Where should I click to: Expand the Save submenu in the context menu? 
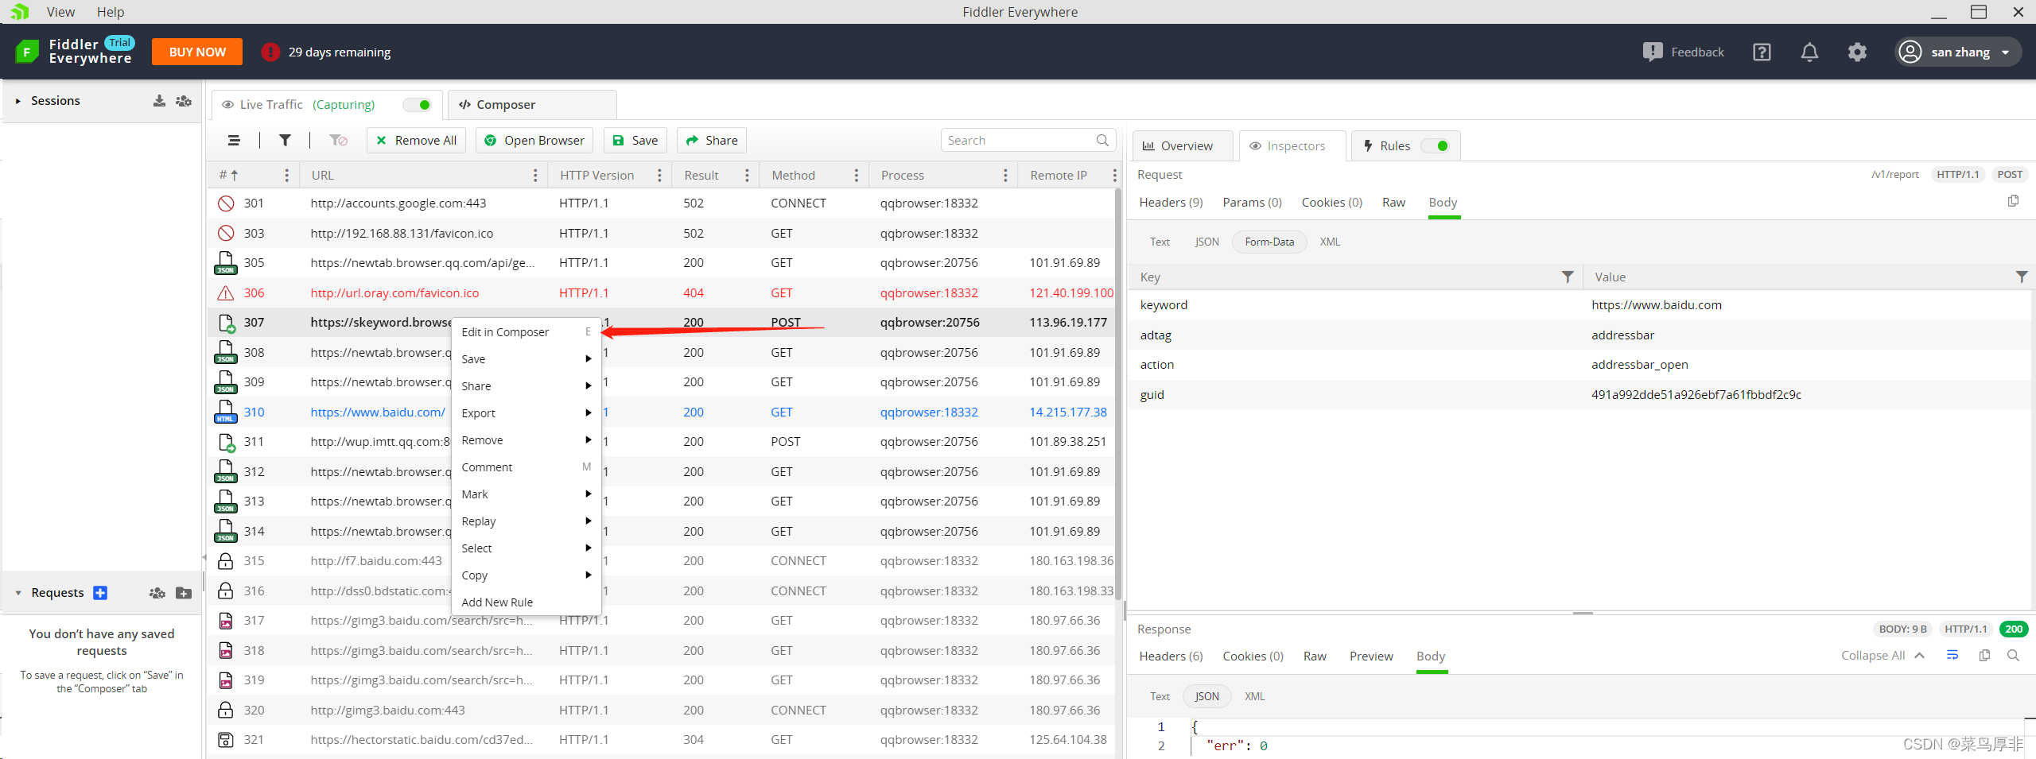(526, 359)
